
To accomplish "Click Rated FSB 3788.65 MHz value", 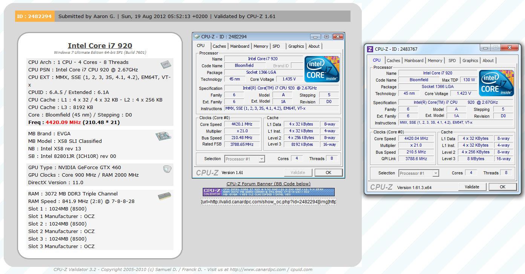I will [x=242, y=144].
